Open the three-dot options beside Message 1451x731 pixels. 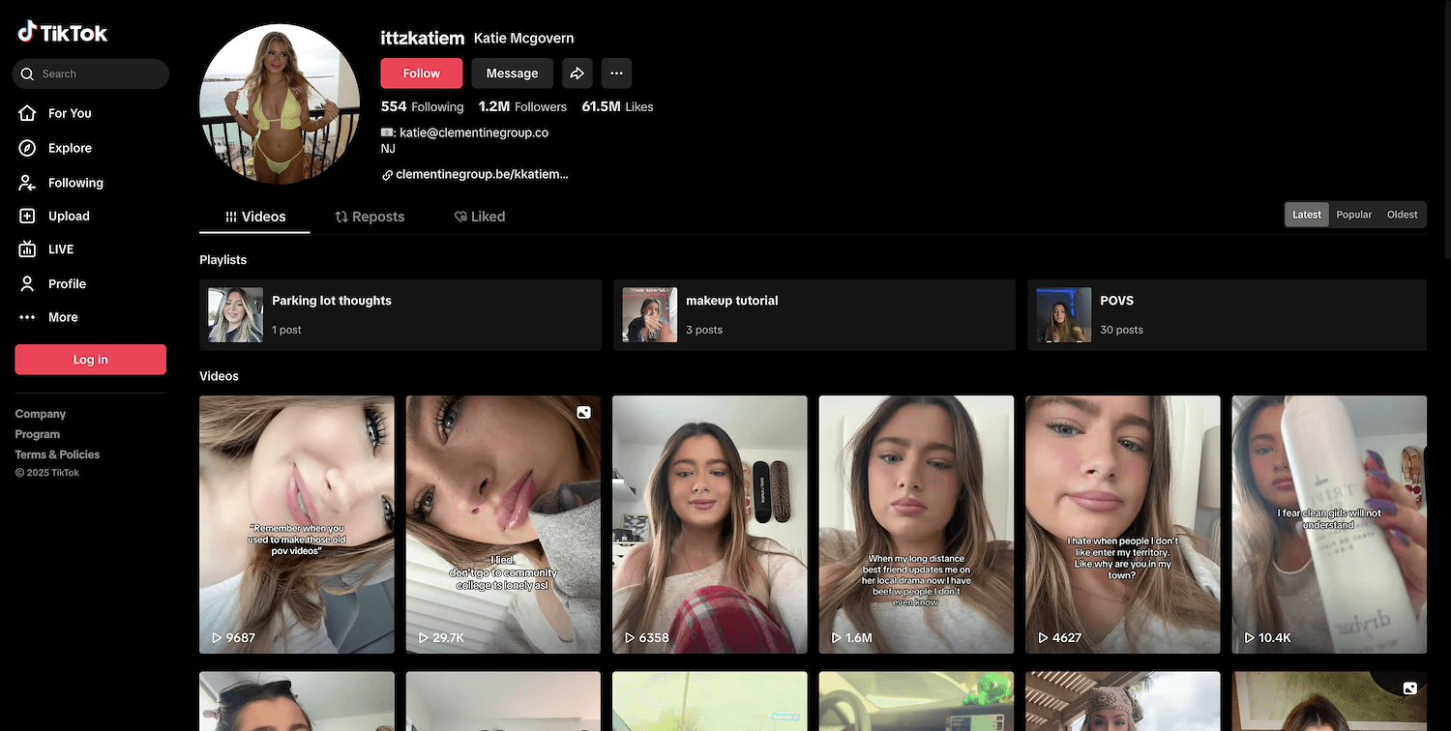(616, 73)
